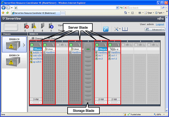169x117 pixels.
Task: Focus the Live Search input field
Action: pos(145,8)
